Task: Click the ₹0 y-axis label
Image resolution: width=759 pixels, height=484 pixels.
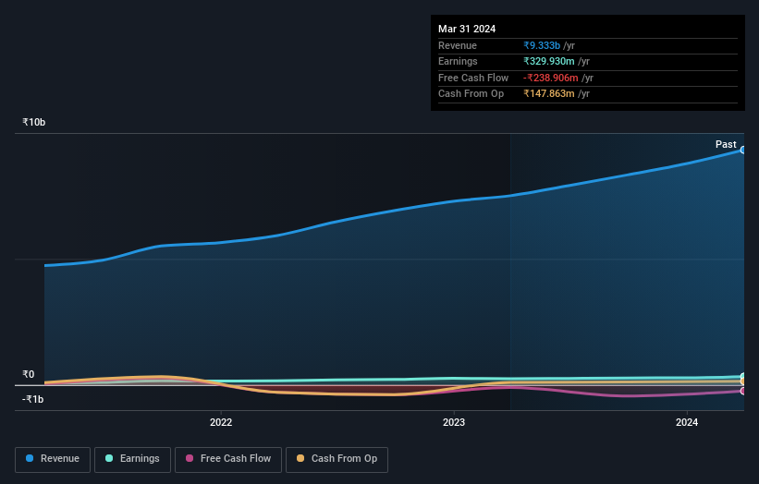Action: tap(29, 374)
